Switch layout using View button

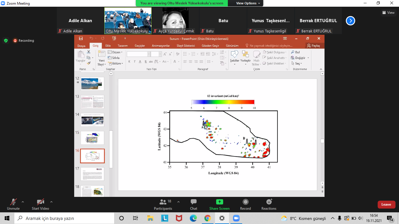(388, 13)
